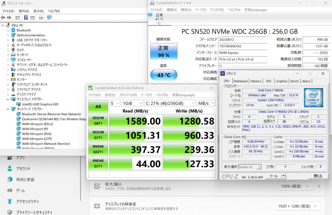Click the Back arrow in Device Manager toolbar

tap(3, 17)
